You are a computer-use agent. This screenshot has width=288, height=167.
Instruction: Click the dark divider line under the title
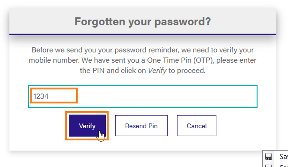(143, 34)
